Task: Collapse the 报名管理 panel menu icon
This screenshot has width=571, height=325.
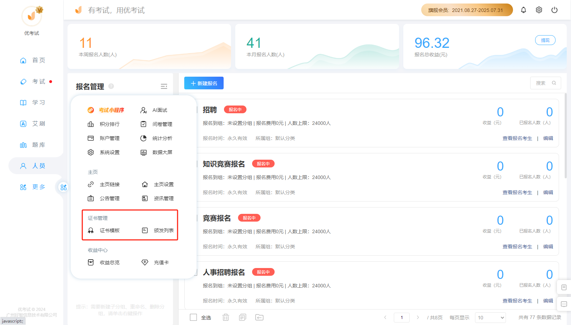Action: pyautogui.click(x=164, y=87)
